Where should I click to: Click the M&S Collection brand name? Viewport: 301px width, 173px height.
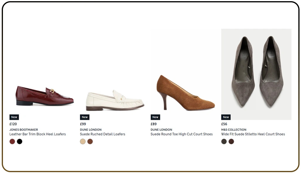(x=234, y=130)
